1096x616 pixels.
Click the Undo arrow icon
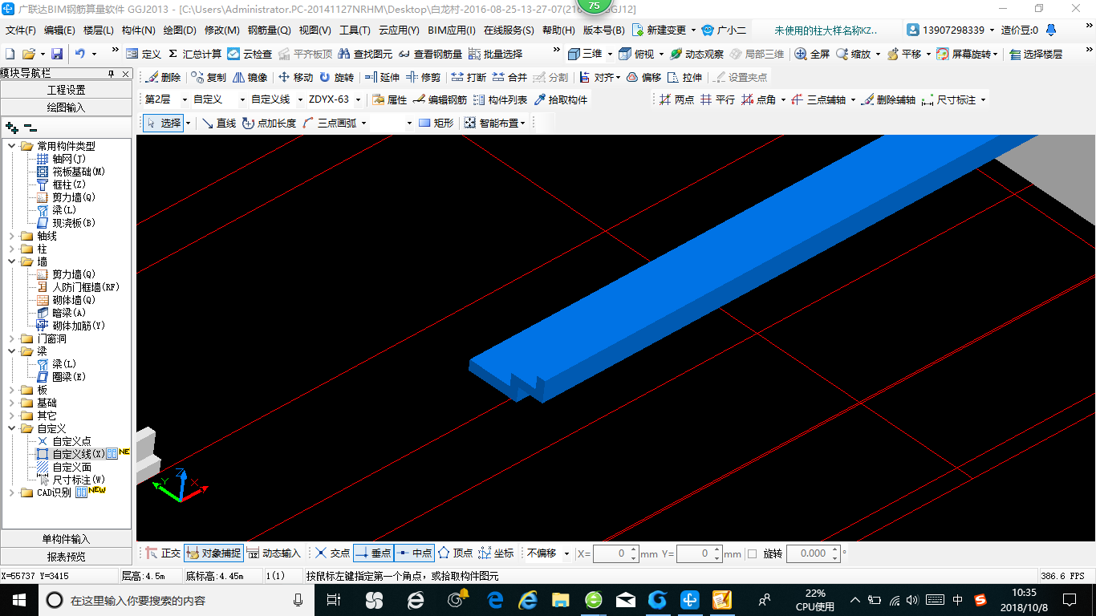[x=80, y=54]
